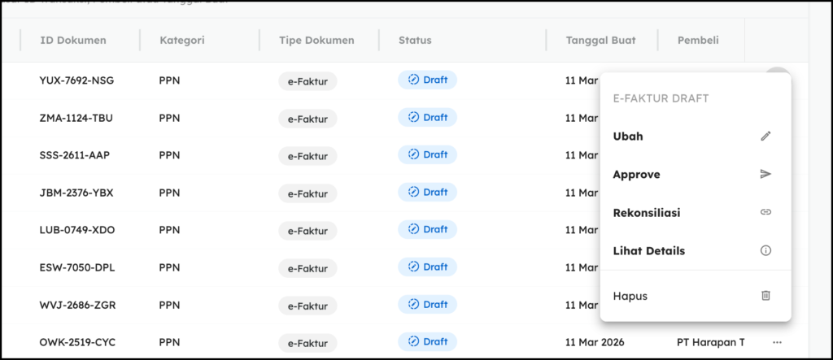This screenshot has width=833, height=360.
Task: Click the Draft status badge of YUX-7692-NSG
Action: tap(427, 80)
